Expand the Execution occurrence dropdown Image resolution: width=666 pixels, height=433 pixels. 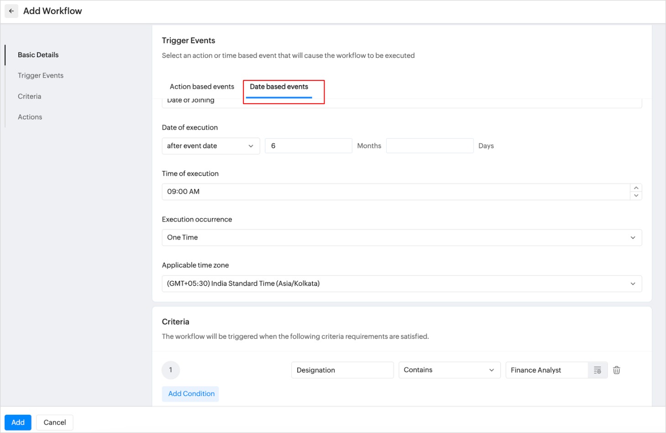tap(402, 238)
